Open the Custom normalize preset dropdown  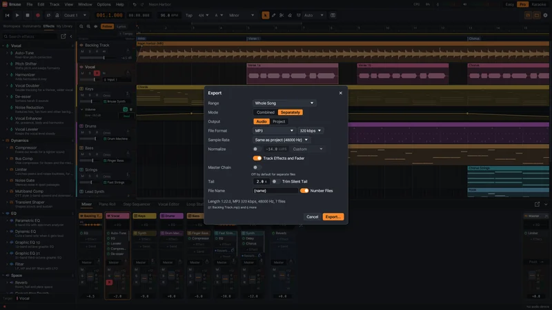(x=307, y=149)
